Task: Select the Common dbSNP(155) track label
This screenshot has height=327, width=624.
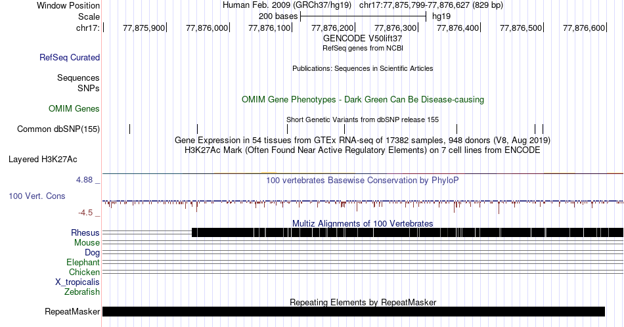Action: point(58,129)
